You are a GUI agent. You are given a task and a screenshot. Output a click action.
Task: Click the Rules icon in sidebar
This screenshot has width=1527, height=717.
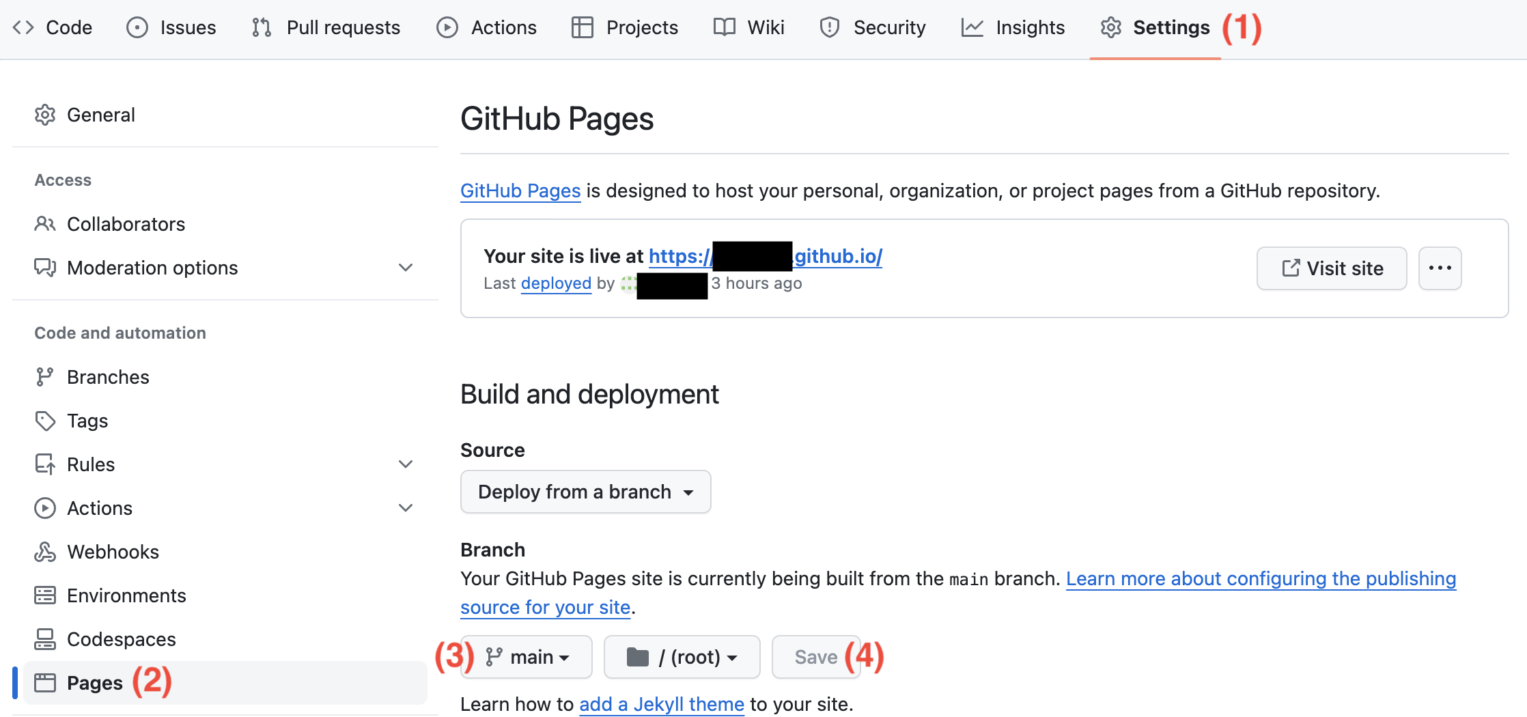point(45,464)
